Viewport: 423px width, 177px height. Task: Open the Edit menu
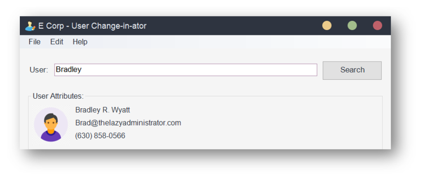coord(57,42)
